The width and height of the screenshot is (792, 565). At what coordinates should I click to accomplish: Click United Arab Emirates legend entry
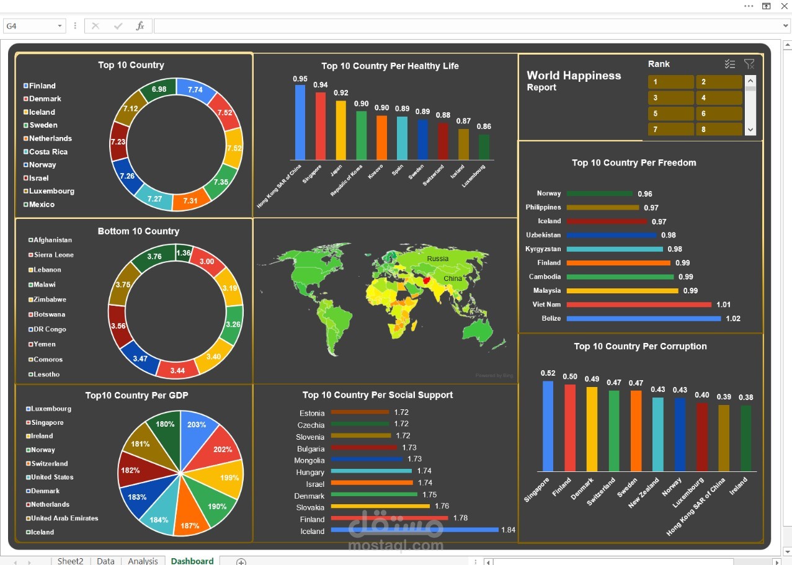coord(62,518)
